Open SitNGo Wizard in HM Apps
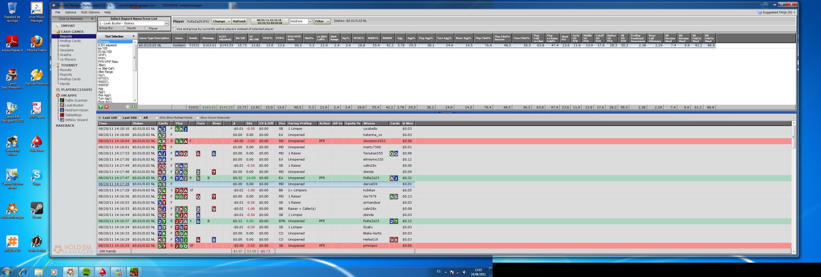Screen dimensions: 821x277 (x=74, y=120)
